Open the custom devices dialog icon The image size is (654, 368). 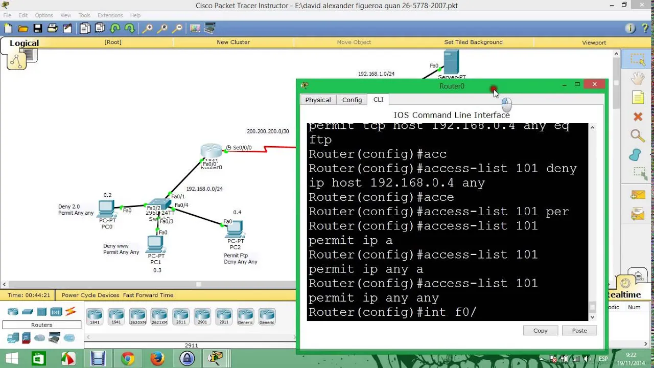tap(209, 29)
